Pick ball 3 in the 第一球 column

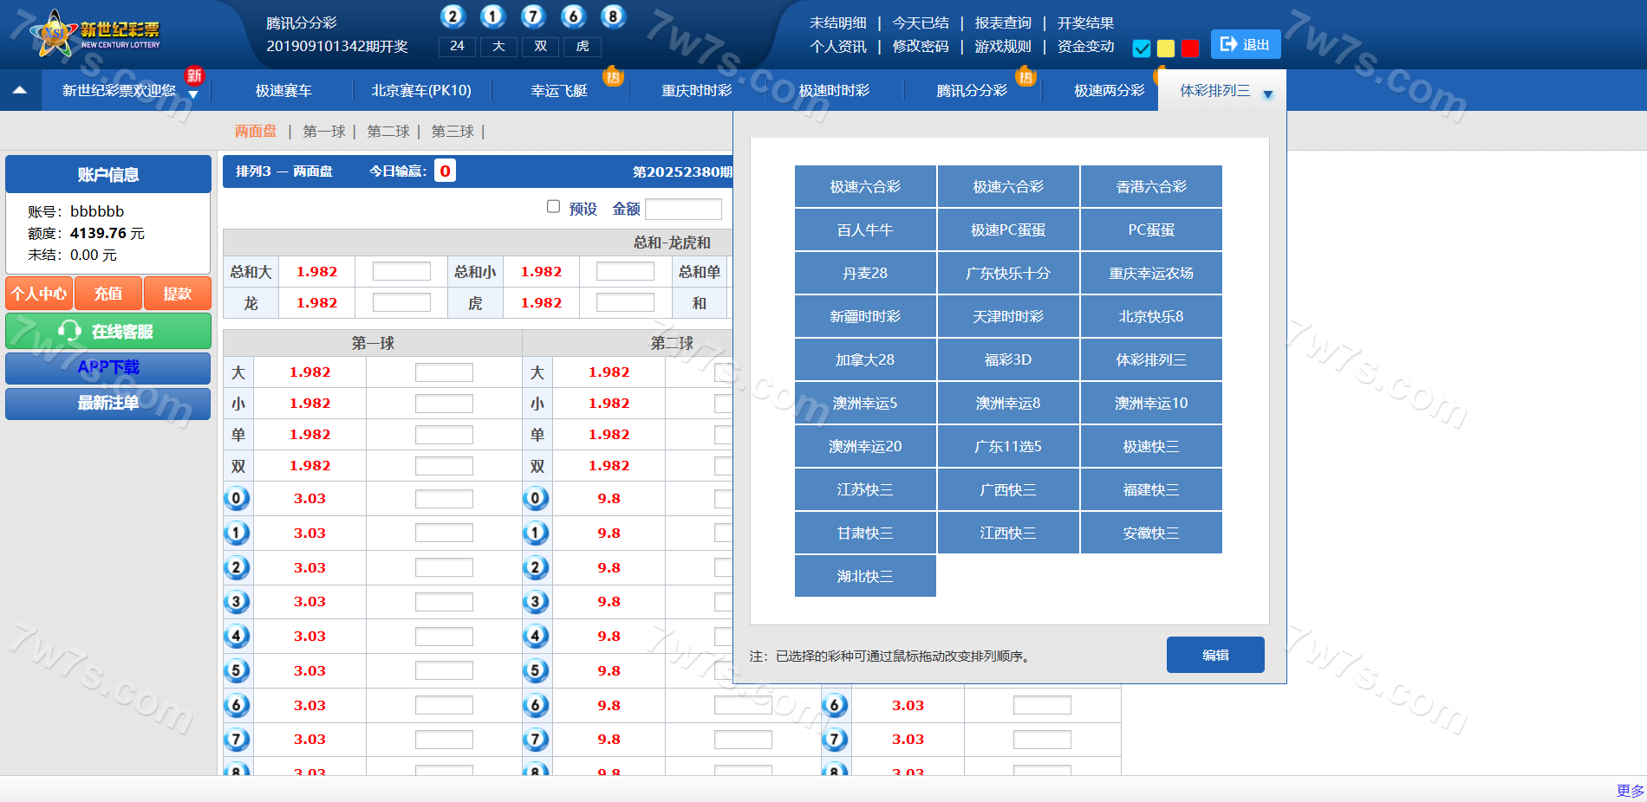(237, 602)
